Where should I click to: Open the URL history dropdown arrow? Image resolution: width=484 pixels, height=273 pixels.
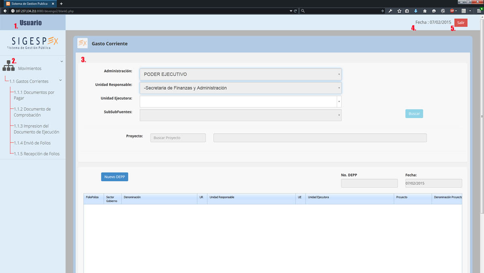[x=291, y=11]
